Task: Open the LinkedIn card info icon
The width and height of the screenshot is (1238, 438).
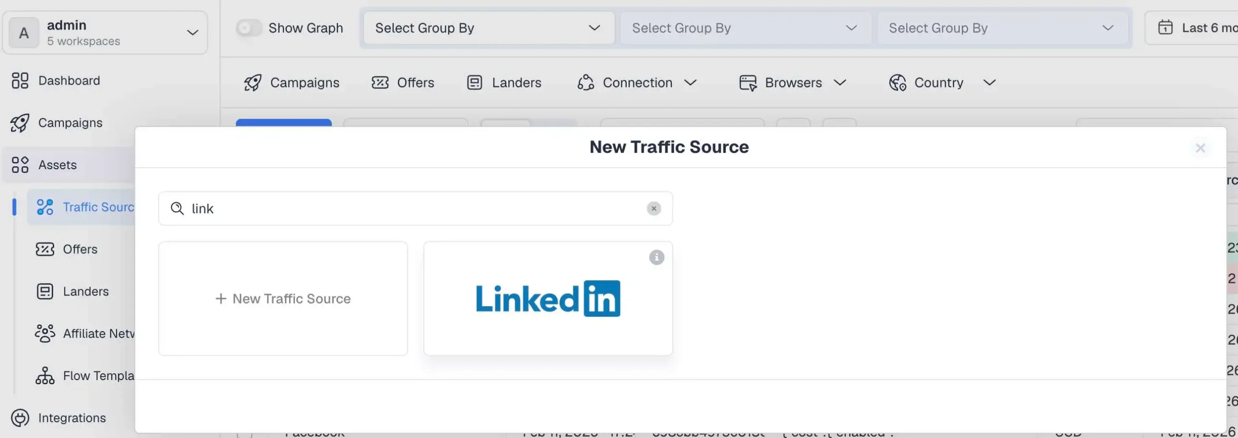Action: pyautogui.click(x=656, y=257)
